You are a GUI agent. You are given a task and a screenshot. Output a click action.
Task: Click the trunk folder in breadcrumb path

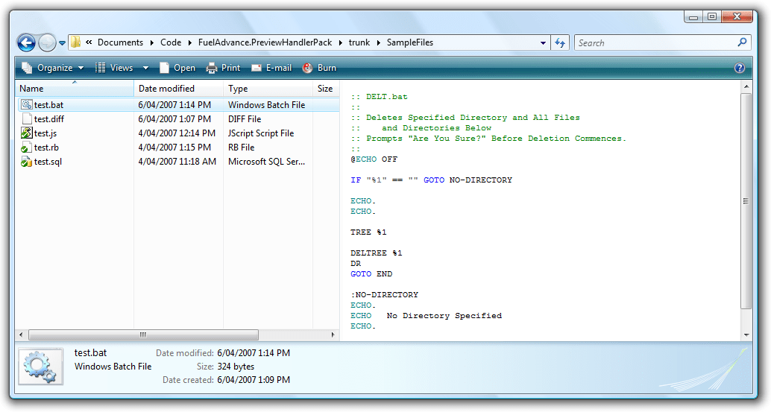[359, 42]
